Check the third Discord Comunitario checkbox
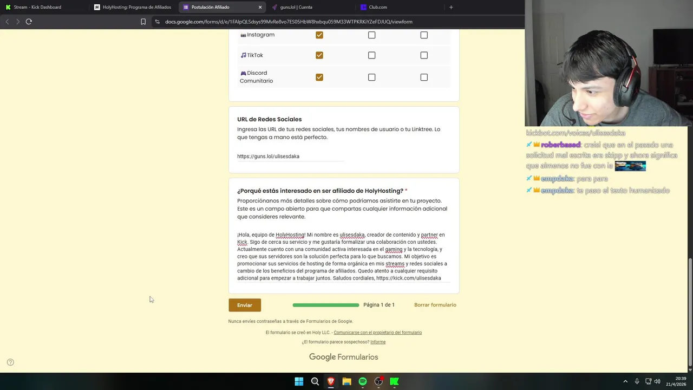693x390 pixels. [424, 77]
